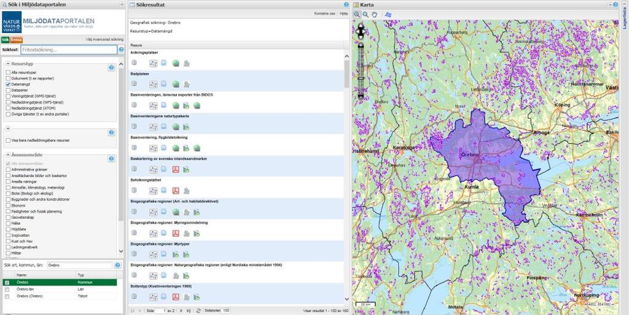Open Karta panel help icon
Screen dimensions: 629x315
615,4
